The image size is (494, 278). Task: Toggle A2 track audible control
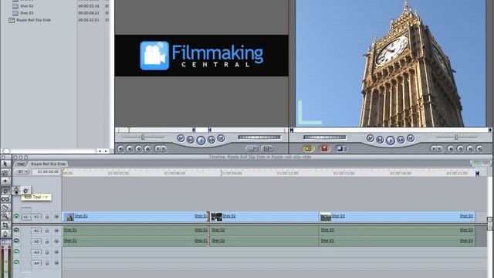tap(16, 241)
